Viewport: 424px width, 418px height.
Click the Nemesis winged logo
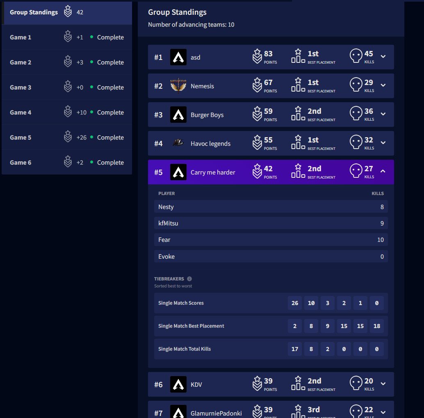(x=178, y=86)
